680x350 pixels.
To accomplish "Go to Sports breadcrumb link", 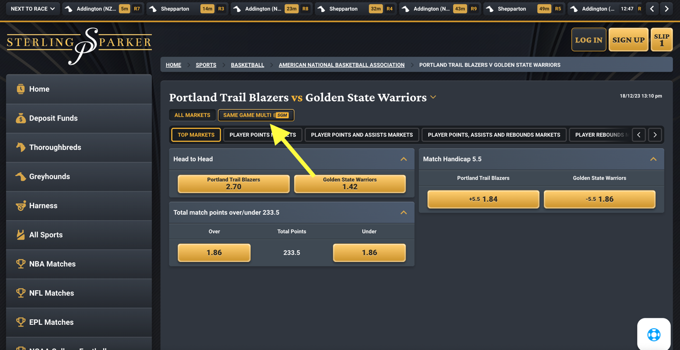I will (206, 65).
